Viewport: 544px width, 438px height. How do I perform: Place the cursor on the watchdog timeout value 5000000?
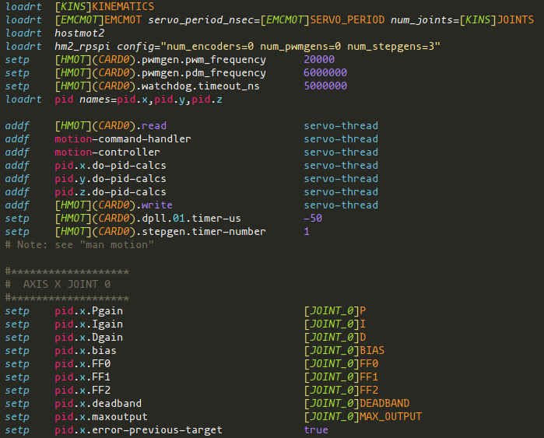click(325, 86)
